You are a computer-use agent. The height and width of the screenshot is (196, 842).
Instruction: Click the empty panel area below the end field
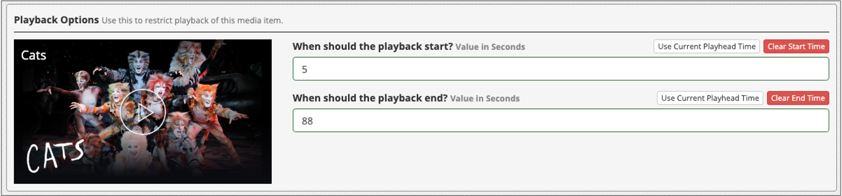(x=560, y=160)
